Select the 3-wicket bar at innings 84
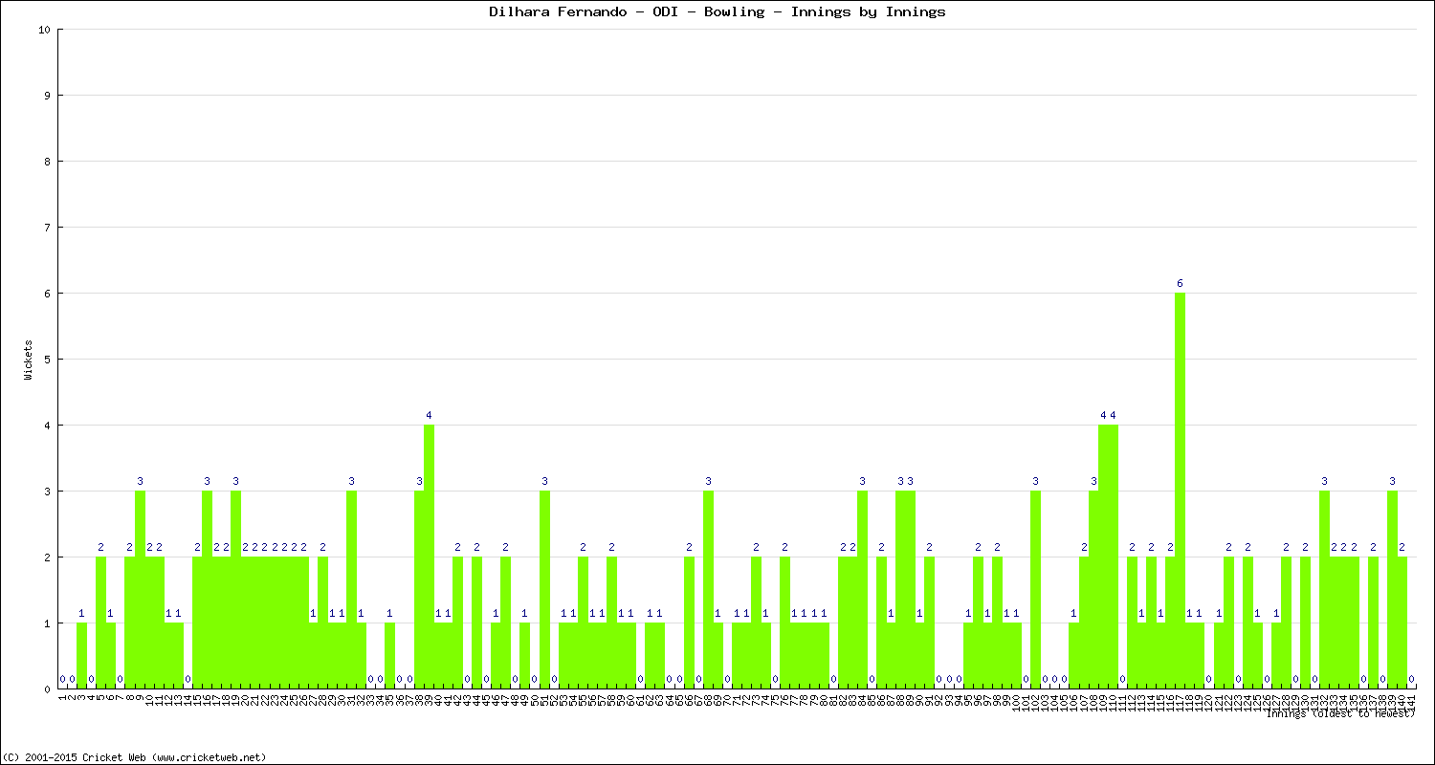 tap(862, 589)
